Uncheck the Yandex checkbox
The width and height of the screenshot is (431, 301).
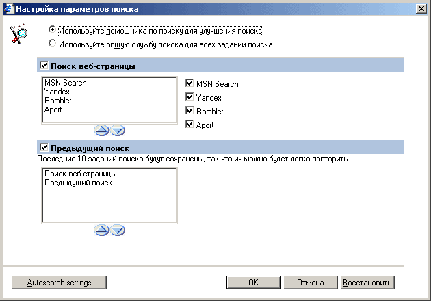click(190, 96)
